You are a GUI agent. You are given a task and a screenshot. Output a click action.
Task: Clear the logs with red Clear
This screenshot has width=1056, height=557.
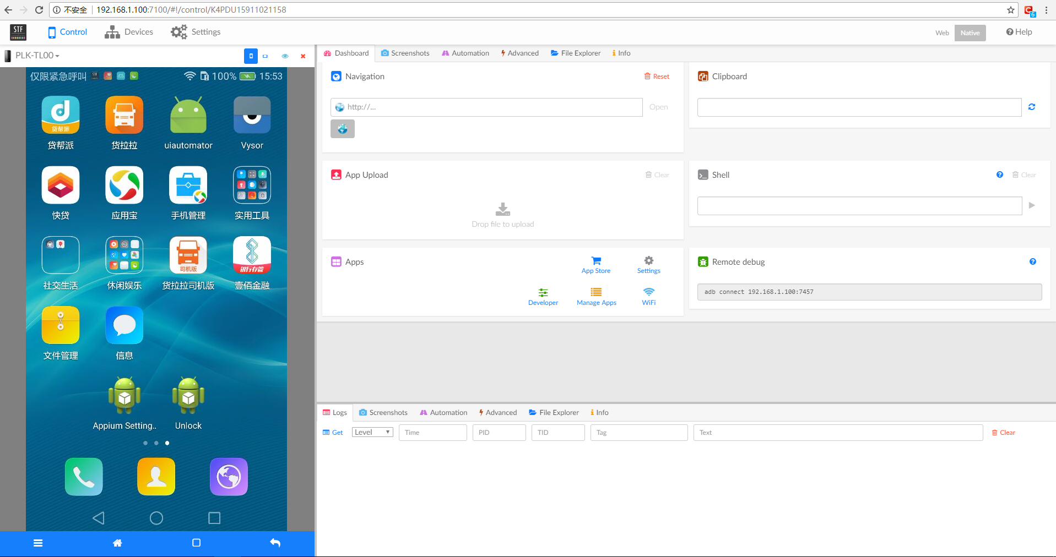point(1003,433)
